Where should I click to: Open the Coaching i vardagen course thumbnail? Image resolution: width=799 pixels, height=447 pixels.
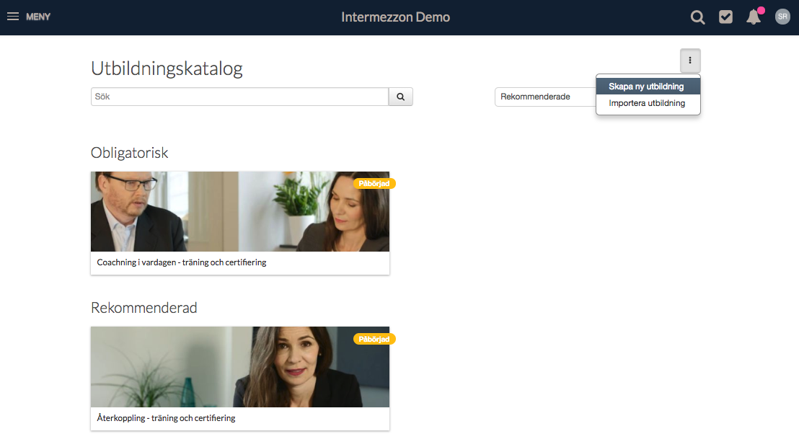pyautogui.click(x=240, y=211)
